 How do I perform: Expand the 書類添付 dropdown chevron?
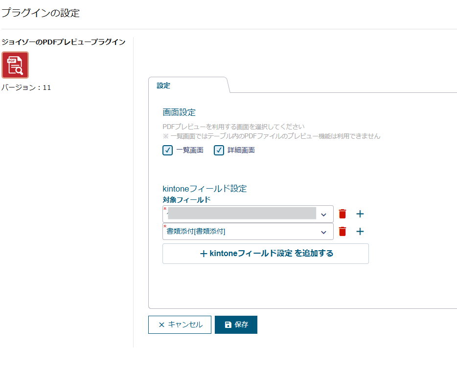(x=323, y=232)
